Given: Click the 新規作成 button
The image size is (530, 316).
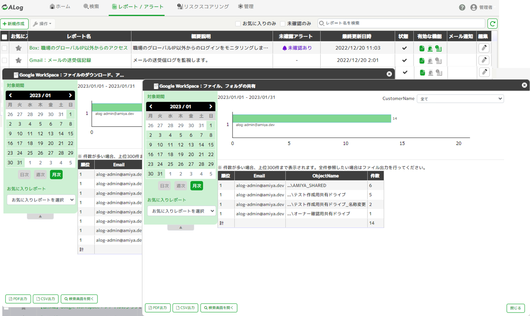Looking at the screenshot, I should [14, 24].
